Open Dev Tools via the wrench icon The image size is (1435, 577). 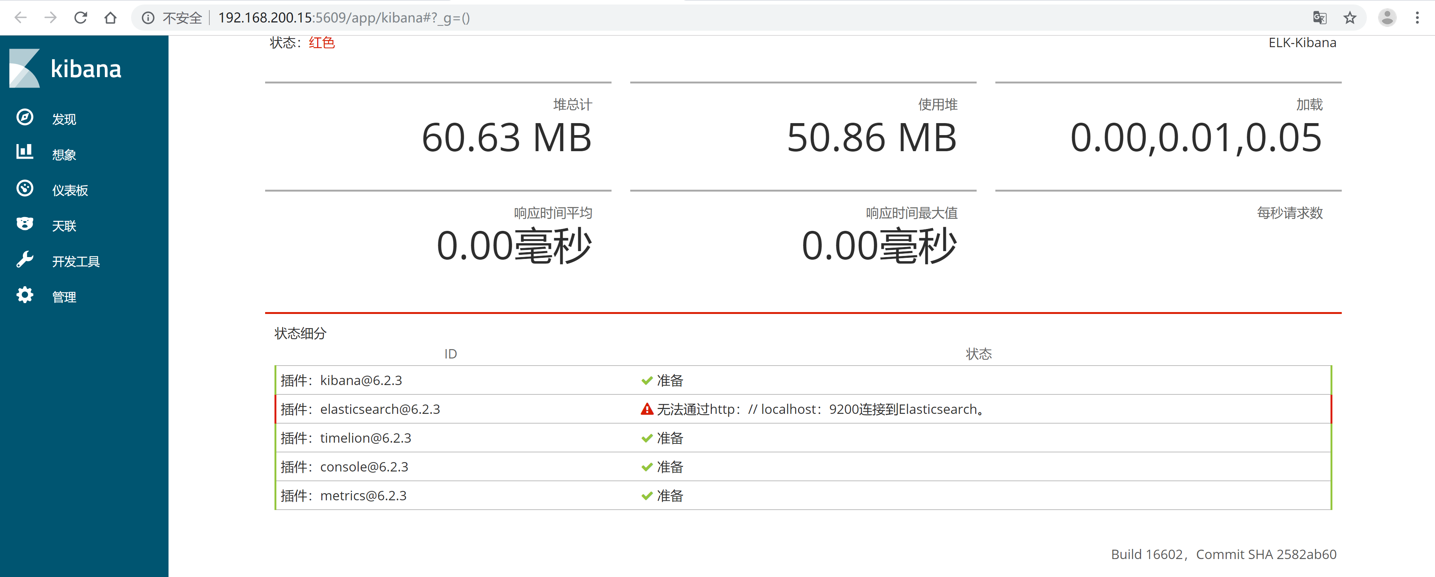click(x=24, y=259)
